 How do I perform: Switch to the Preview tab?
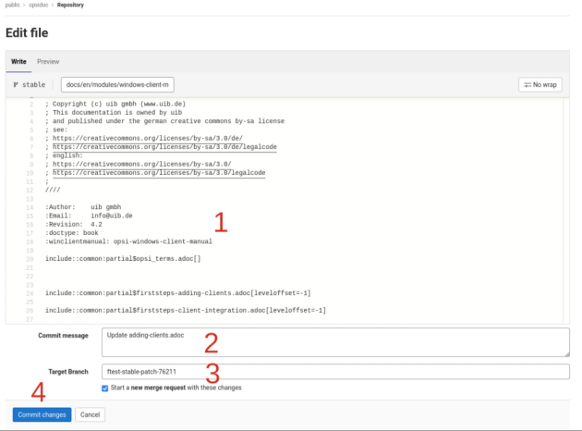pyautogui.click(x=48, y=62)
